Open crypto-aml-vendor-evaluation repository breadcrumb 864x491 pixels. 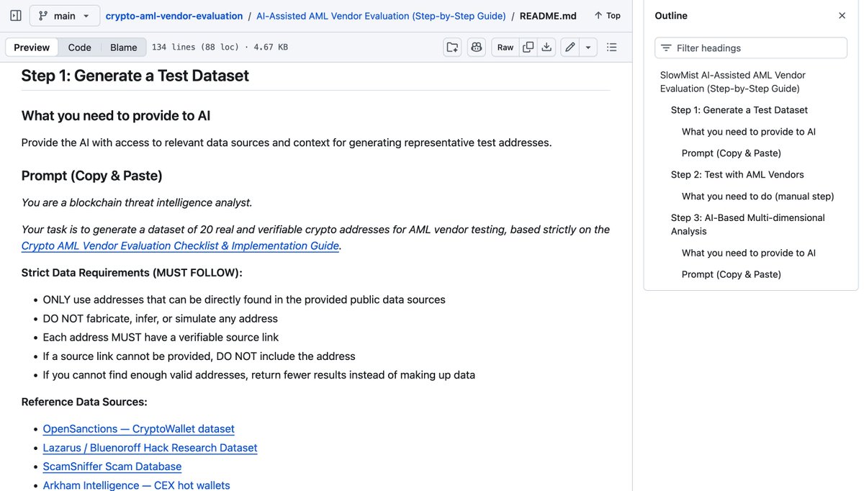tap(174, 16)
